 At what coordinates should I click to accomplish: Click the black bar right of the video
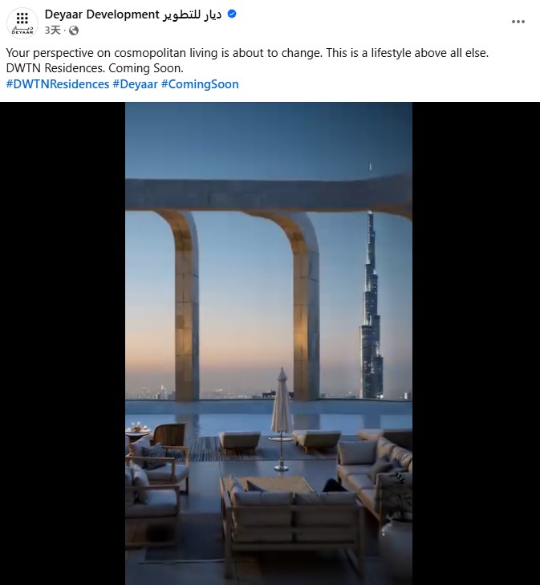(x=476, y=343)
